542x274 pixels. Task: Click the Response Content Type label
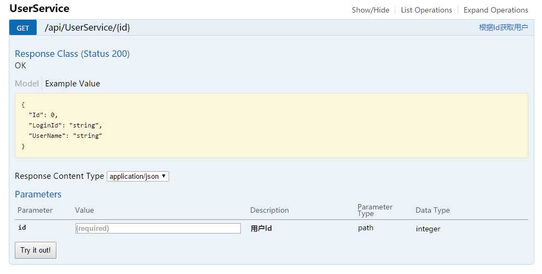59,176
